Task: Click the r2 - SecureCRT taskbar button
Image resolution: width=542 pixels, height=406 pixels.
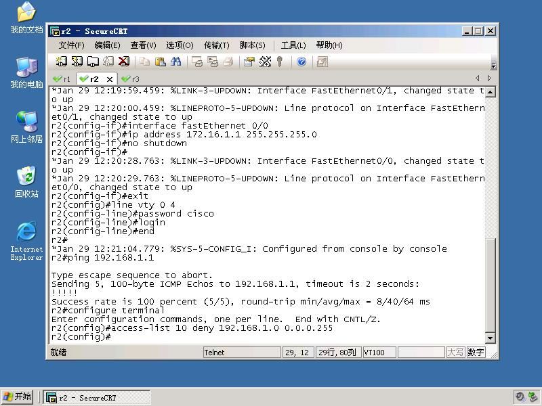Action: coord(96,398)
